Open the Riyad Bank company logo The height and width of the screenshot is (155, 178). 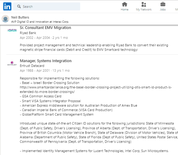[12, 30]
